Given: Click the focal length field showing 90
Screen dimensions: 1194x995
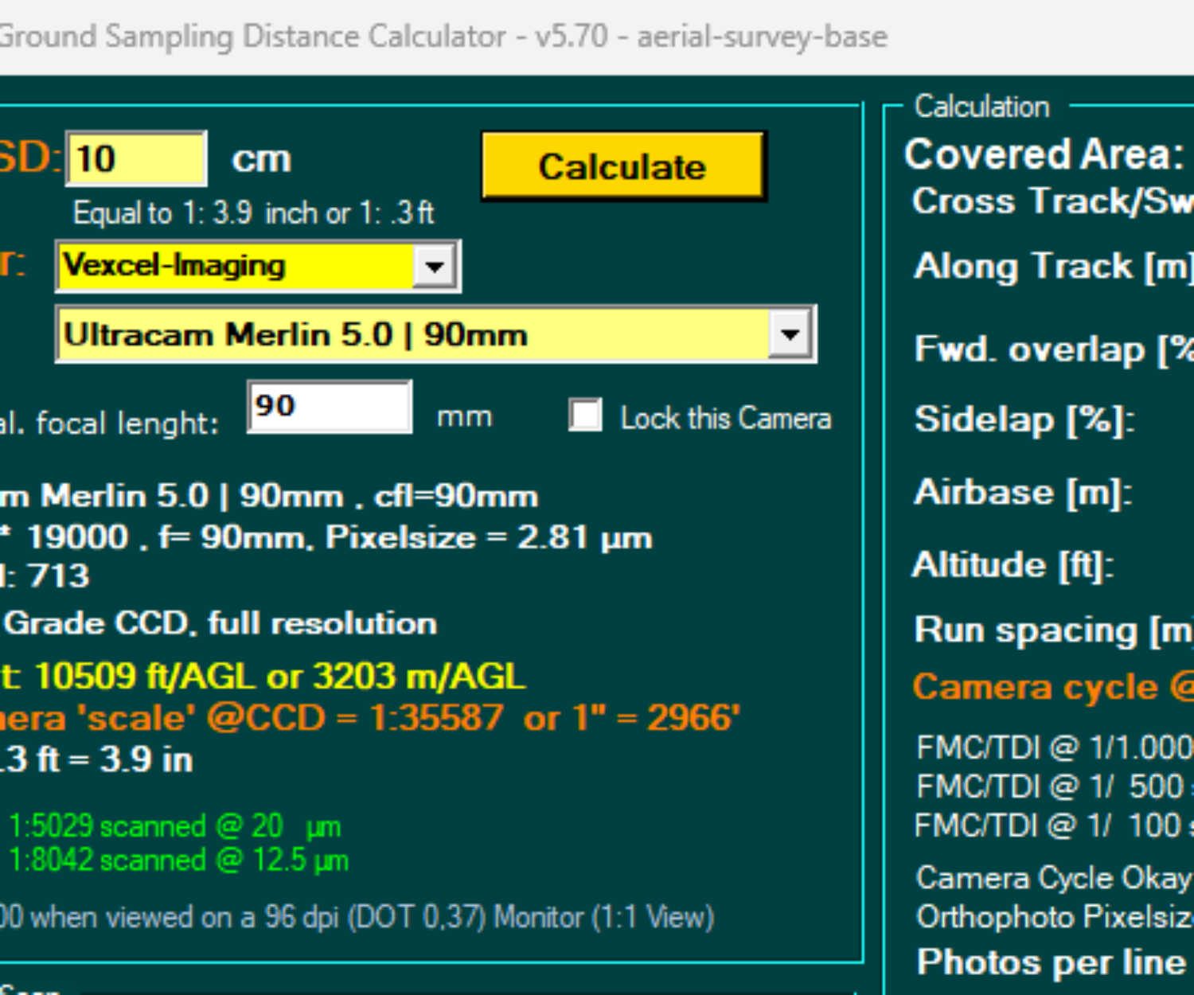Looking at the screenshot, I should pyautogui.click(x=330, y=406).
